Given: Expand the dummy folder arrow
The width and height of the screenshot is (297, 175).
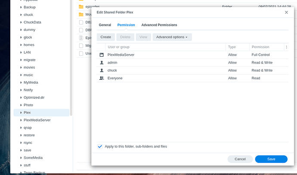Looking at the screenshot, I should (21, 30).
